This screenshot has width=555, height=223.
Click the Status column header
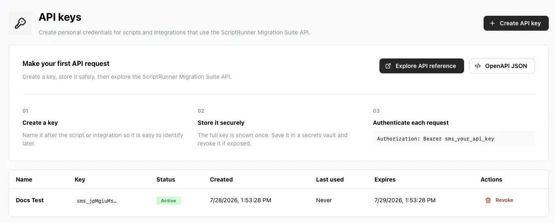click(x=166, y=179)
